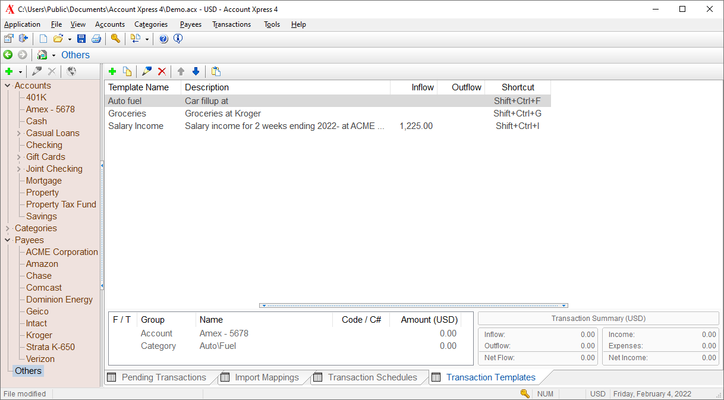Screen dimensions: 724x400
Task: Open dropdown arrow beside home icon
Action: pos(53,55)
